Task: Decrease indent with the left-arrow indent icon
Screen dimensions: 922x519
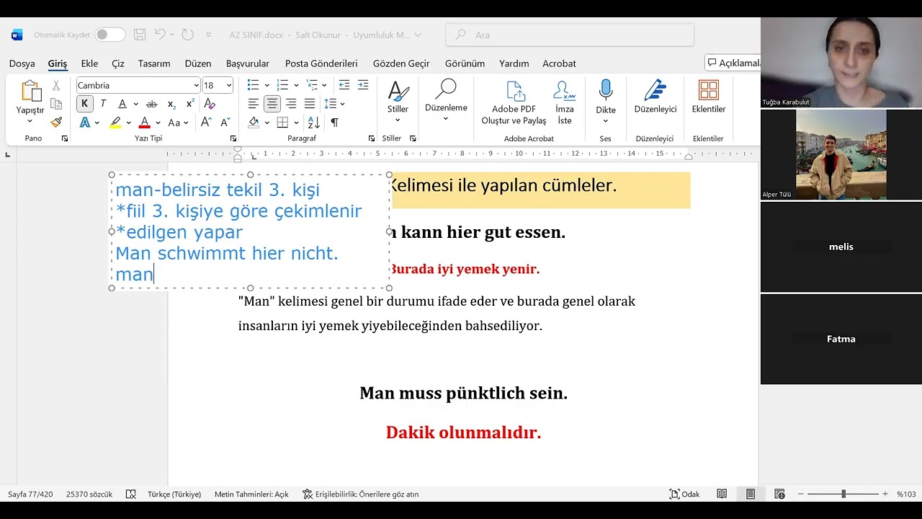Action: click(344, 85)
